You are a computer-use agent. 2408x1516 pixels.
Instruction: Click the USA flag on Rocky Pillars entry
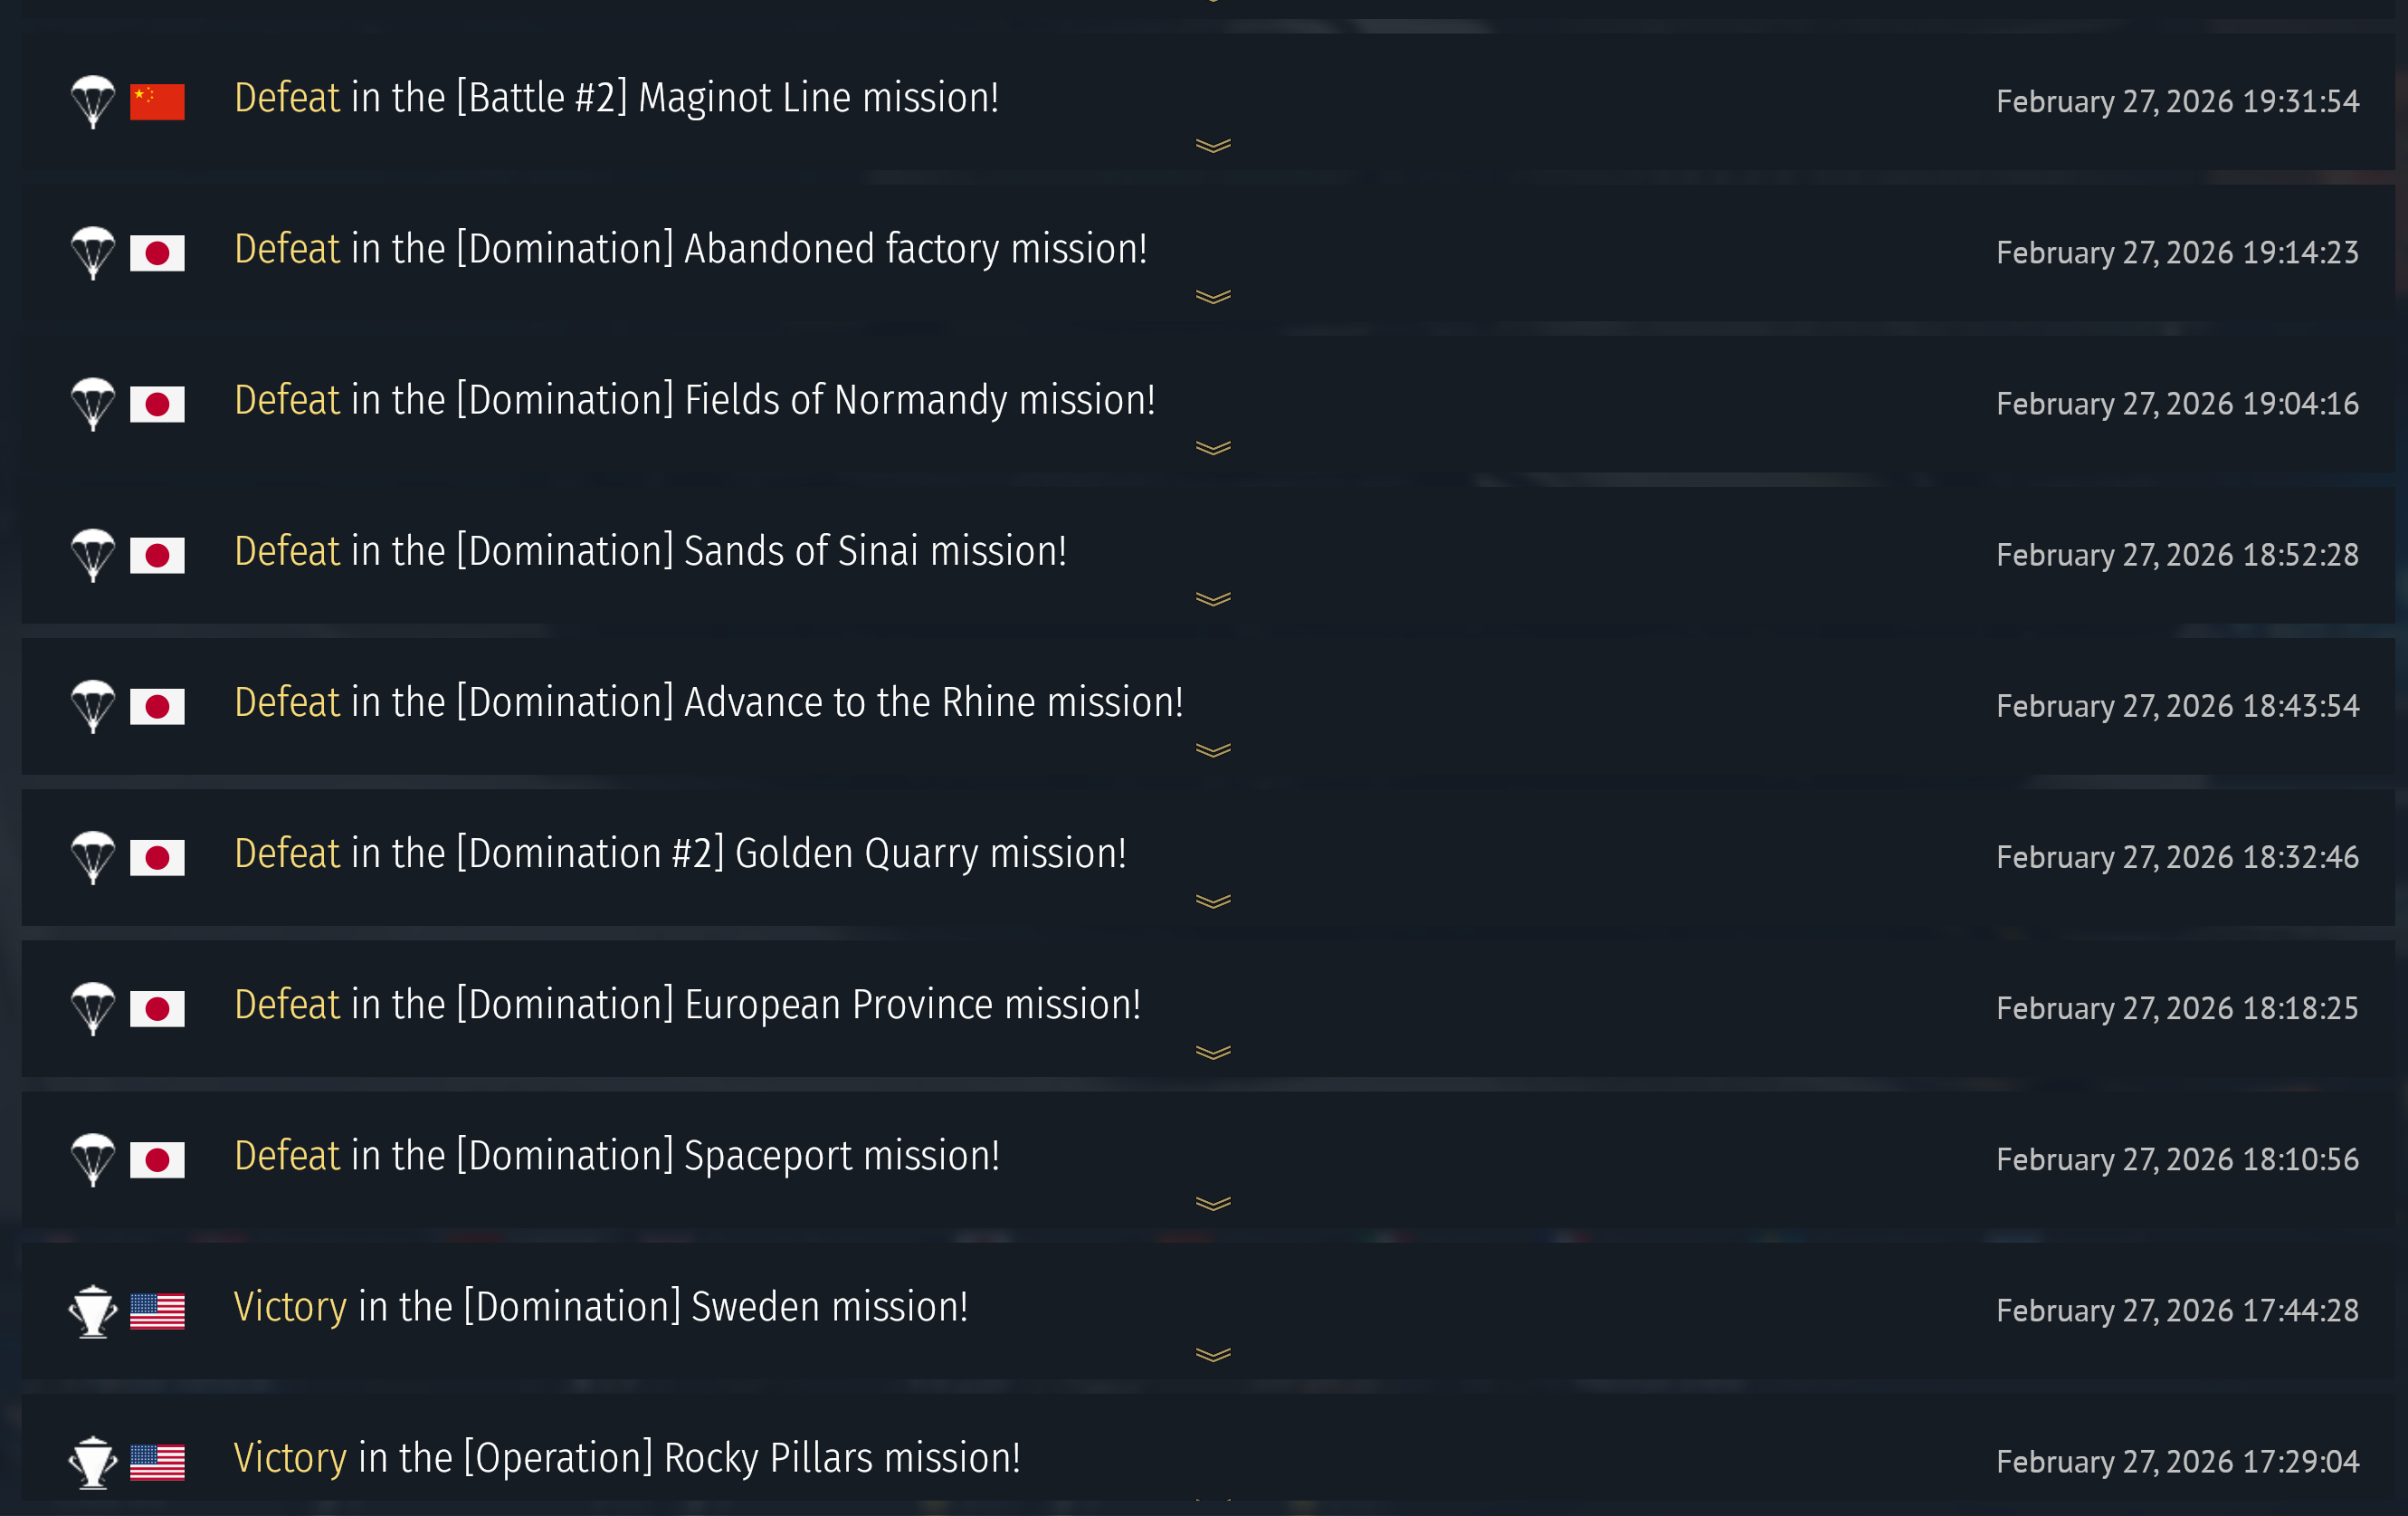click(157, 1461)
